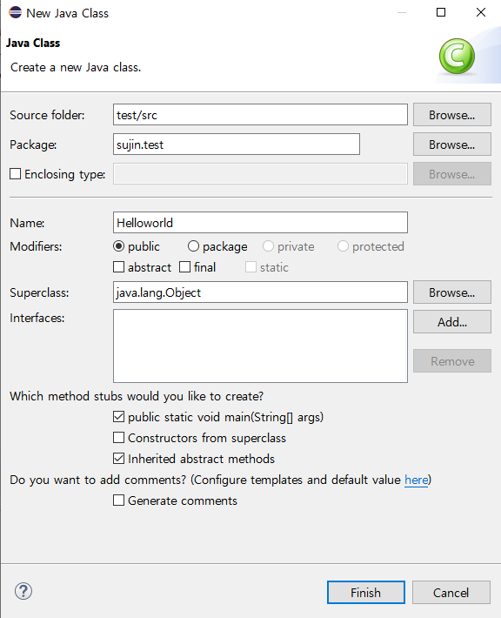The width and height of the screenshot is (501, 618).
Task: Uncheck Inherited abstract methods option
Action: pos(118,459)
